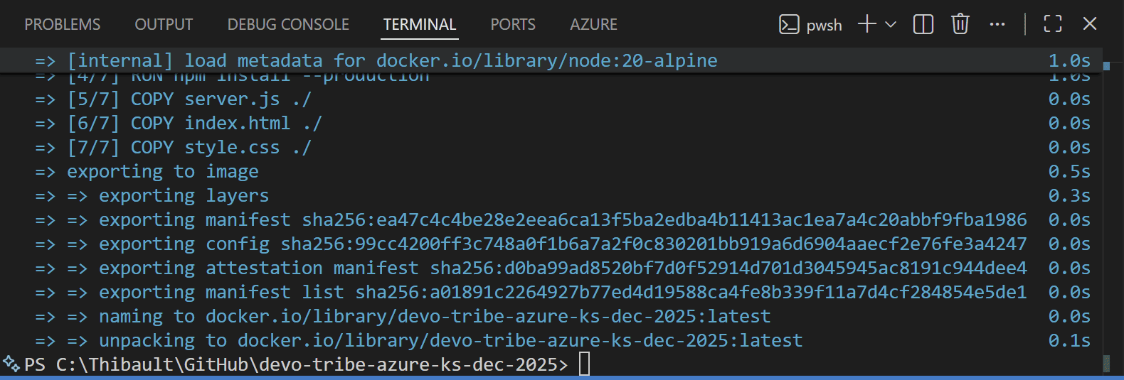The width and height of the screenshot is (1124, 380).
Task: Click the pwsh shell icon
Action: coord(789,25)
